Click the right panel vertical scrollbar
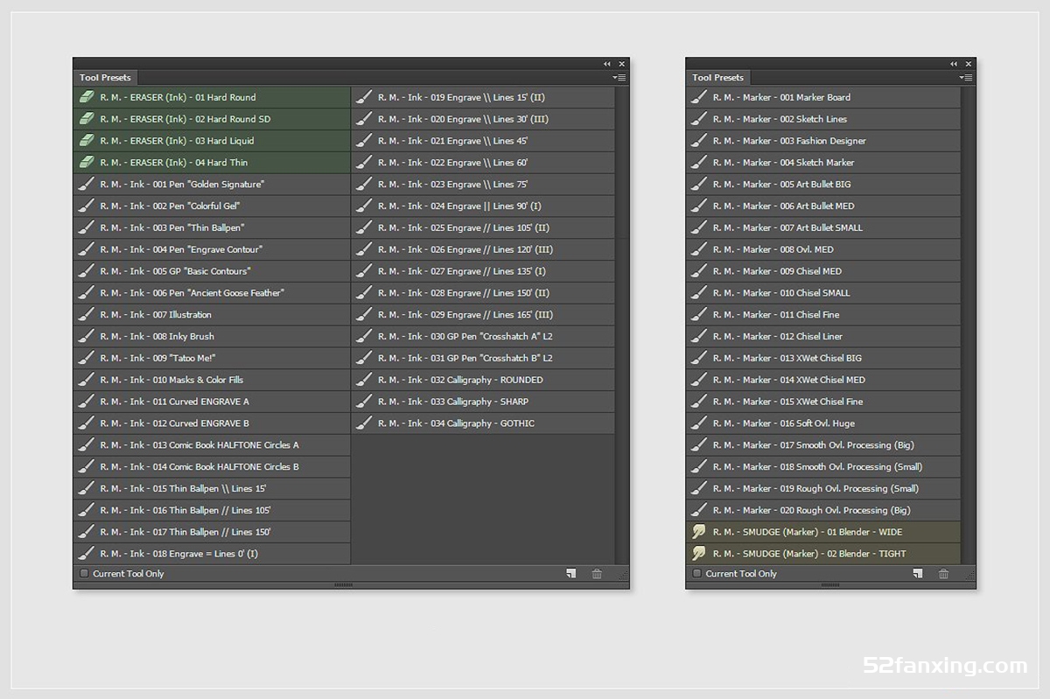The width and height of the screenshot is (1050, 699). [x=969, y=325]
